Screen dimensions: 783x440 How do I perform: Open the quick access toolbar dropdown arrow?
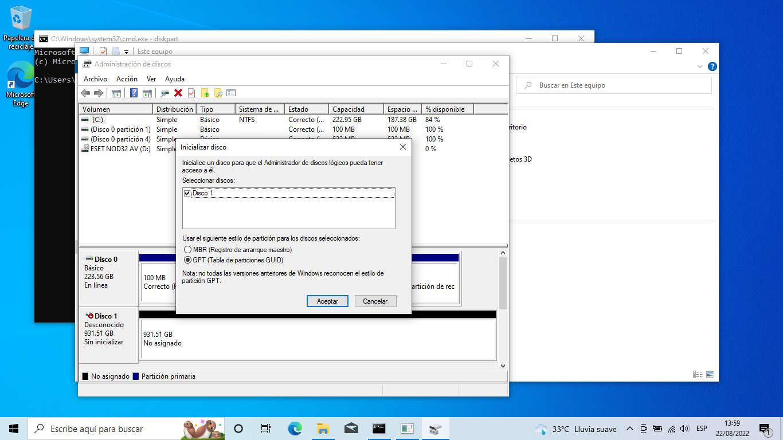point(126,52)
